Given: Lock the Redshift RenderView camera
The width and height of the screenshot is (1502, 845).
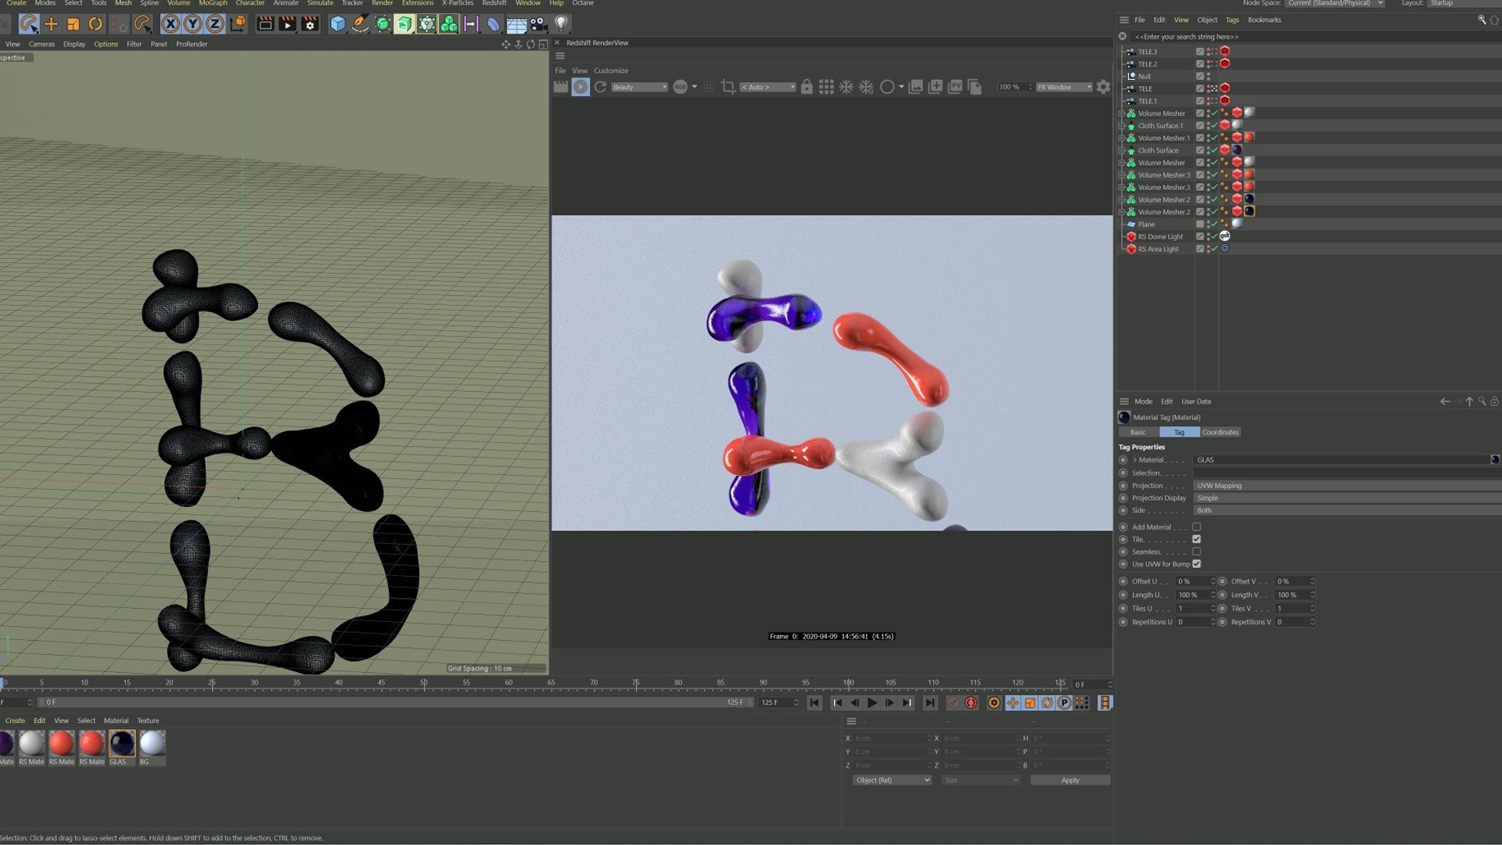Looking at the screenshot, I should pos(807,87).
